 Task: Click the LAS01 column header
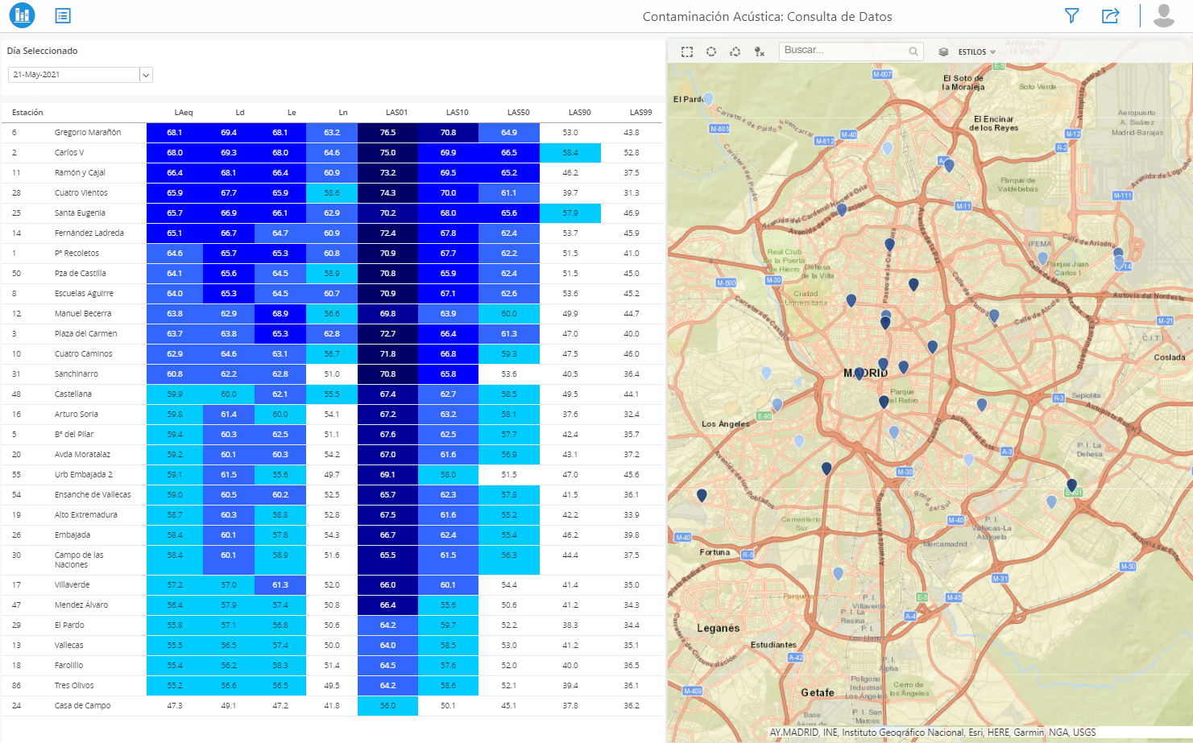396,113
